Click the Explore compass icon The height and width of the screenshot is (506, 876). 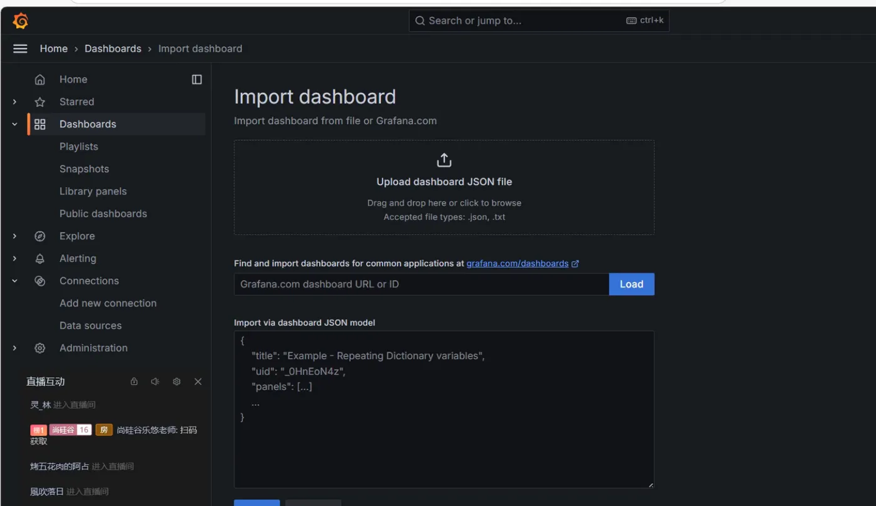[40, 236]
